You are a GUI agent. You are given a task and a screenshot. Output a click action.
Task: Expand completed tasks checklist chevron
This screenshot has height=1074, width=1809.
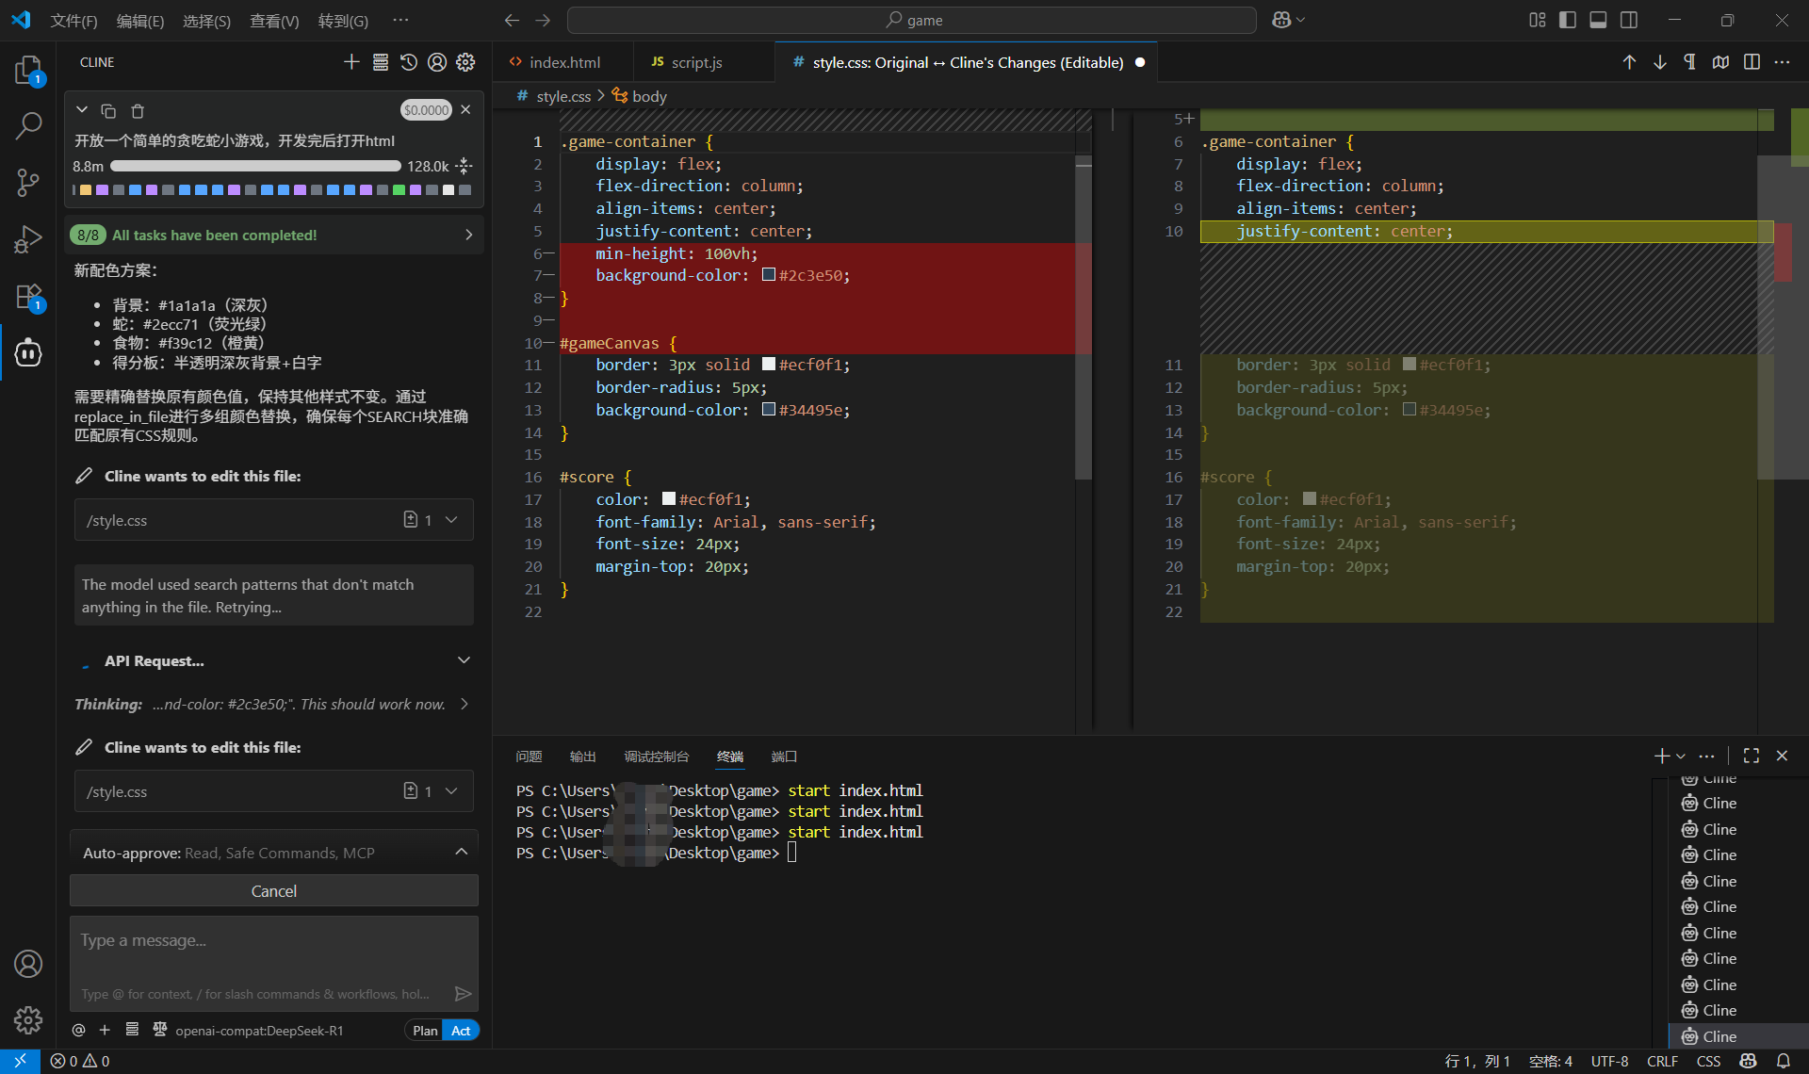(468, 235)
